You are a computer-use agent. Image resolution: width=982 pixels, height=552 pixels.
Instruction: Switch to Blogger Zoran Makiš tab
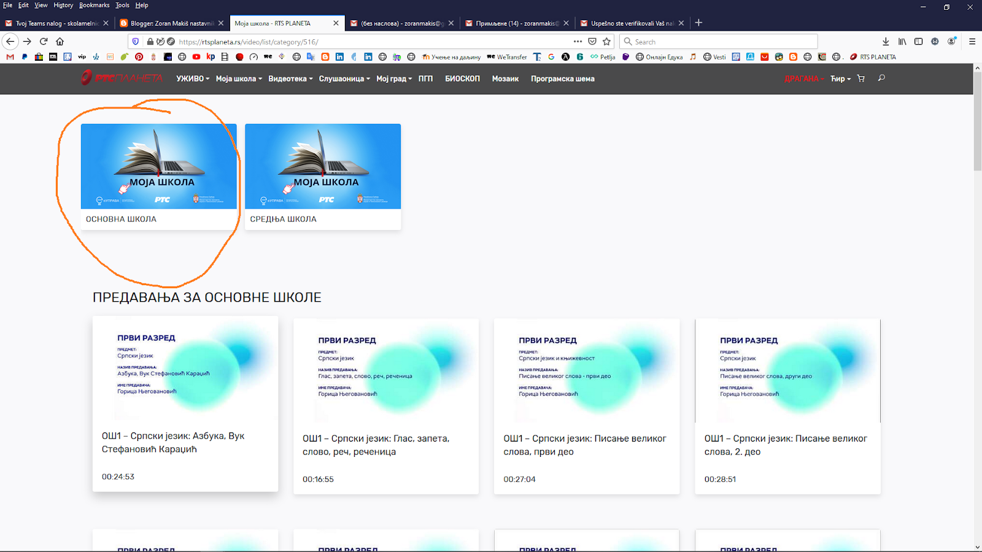(x=171, y=23)
